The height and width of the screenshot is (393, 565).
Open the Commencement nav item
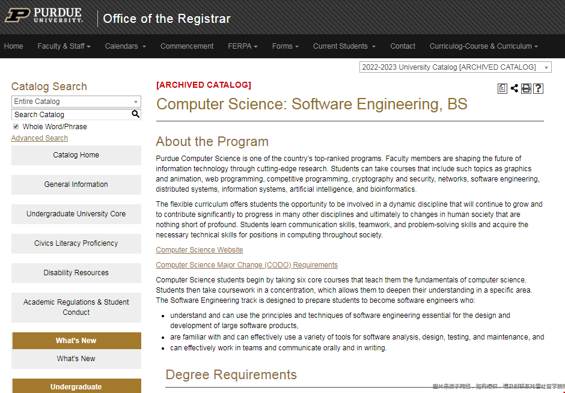point(187,46)
